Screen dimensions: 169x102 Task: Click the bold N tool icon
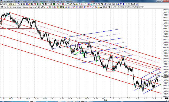(x=104, y=7)
